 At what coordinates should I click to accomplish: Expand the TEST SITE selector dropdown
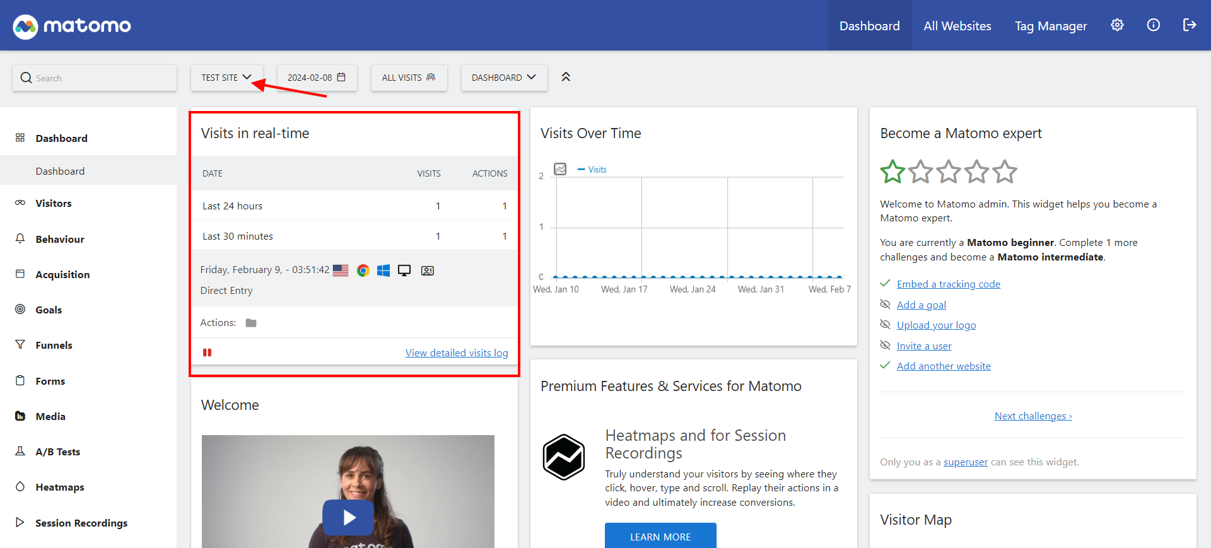pyautogui.click(x=226, y=78)
